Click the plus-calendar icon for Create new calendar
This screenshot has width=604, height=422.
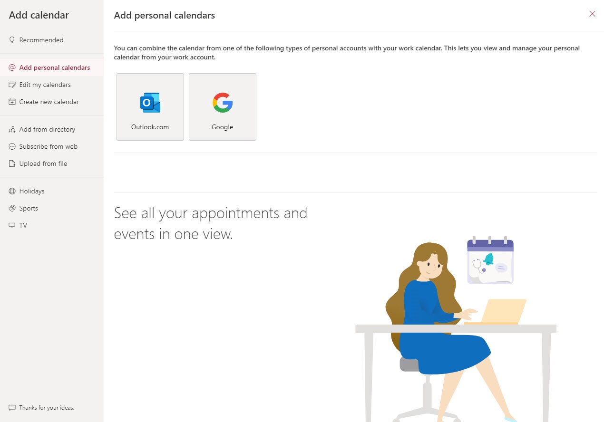click(12, 102)
